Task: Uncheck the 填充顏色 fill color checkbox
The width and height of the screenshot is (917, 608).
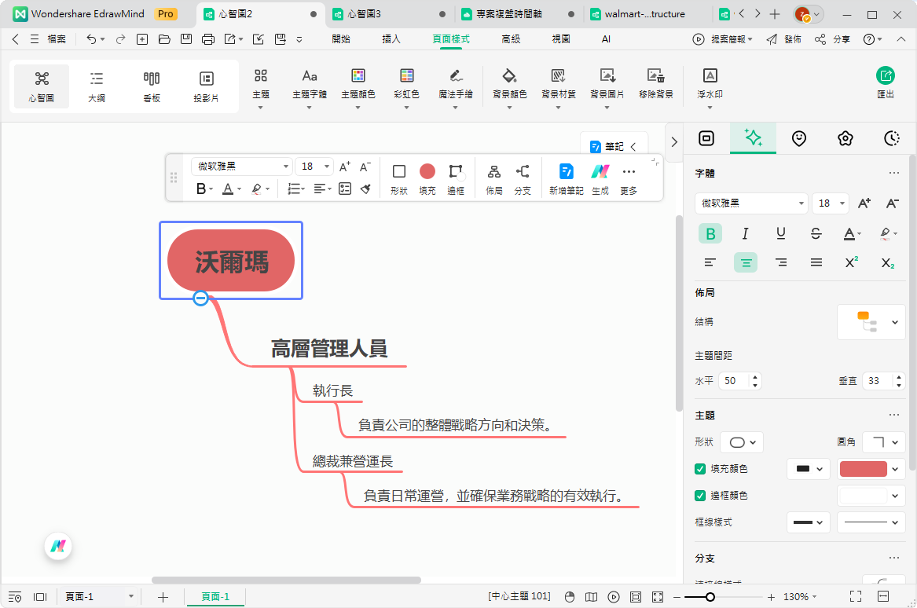Action: click(x=699, y=469)
